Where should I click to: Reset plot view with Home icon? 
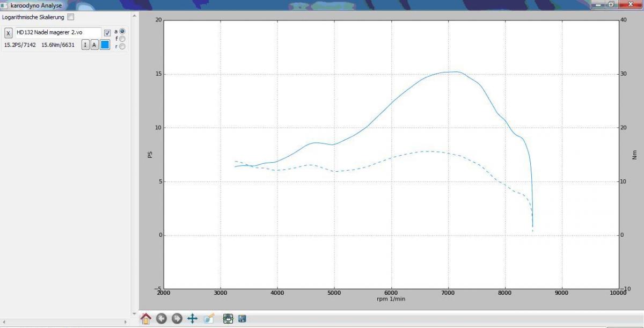(x=145, y=318)
